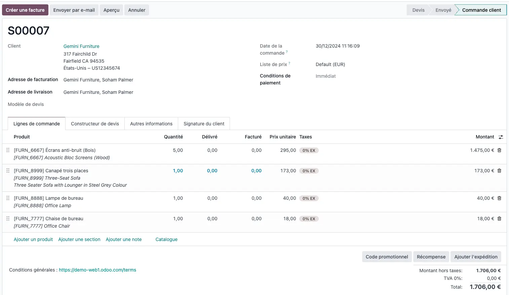Click unit price 18,00
Viewport: 509px width, 295px height.
coord(290,219)
